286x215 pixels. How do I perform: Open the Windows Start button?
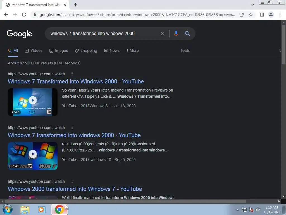point(8,210)
